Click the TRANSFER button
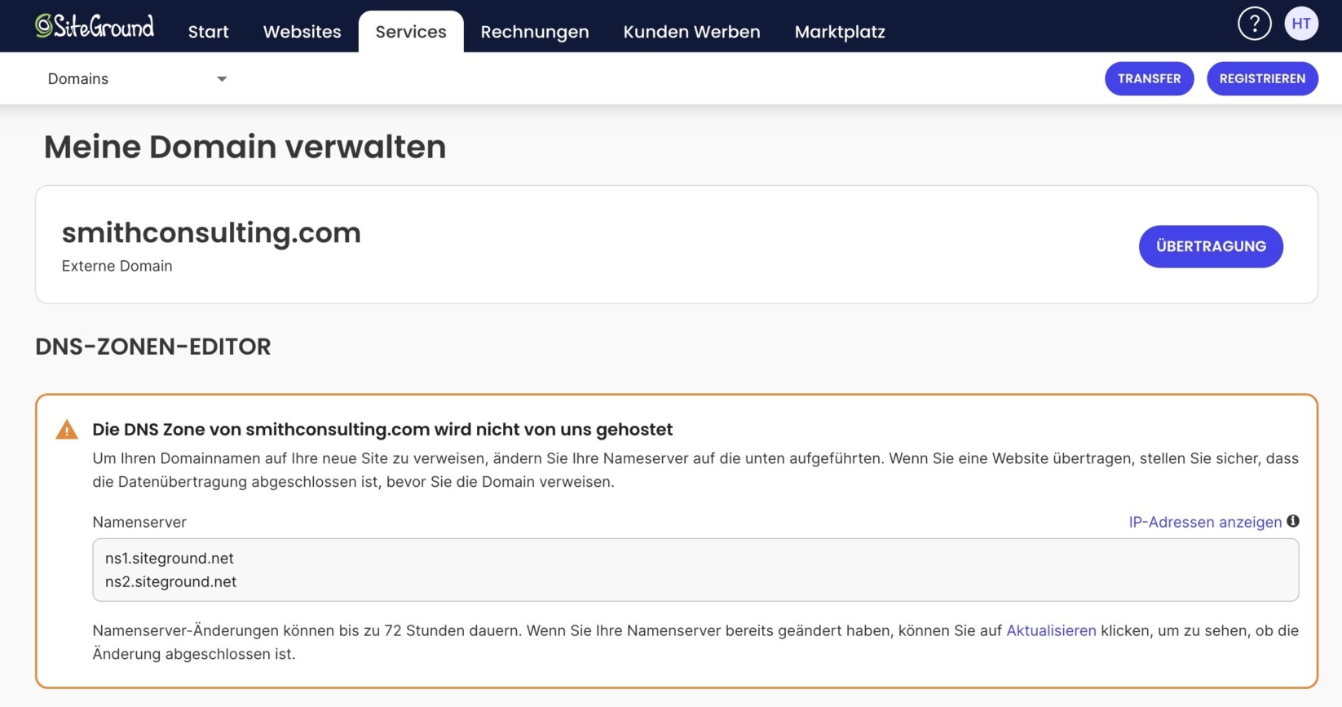Screen dimensions: 1342x707 (1150, 78)
